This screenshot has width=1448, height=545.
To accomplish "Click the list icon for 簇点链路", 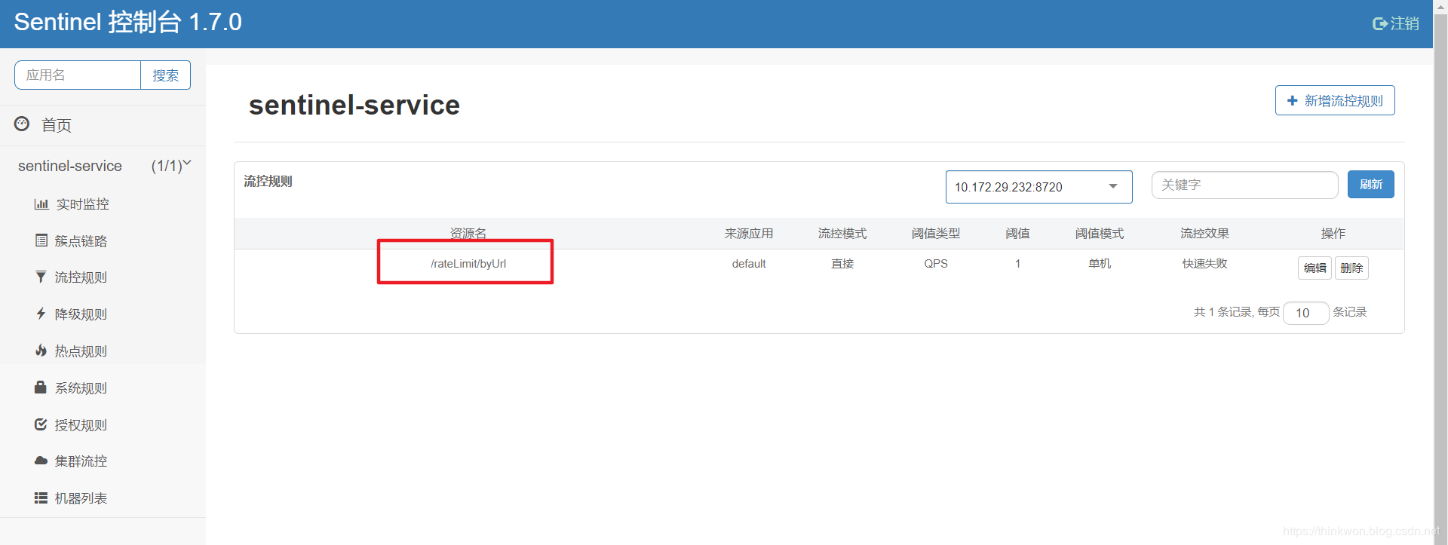I will coord(41,240).
